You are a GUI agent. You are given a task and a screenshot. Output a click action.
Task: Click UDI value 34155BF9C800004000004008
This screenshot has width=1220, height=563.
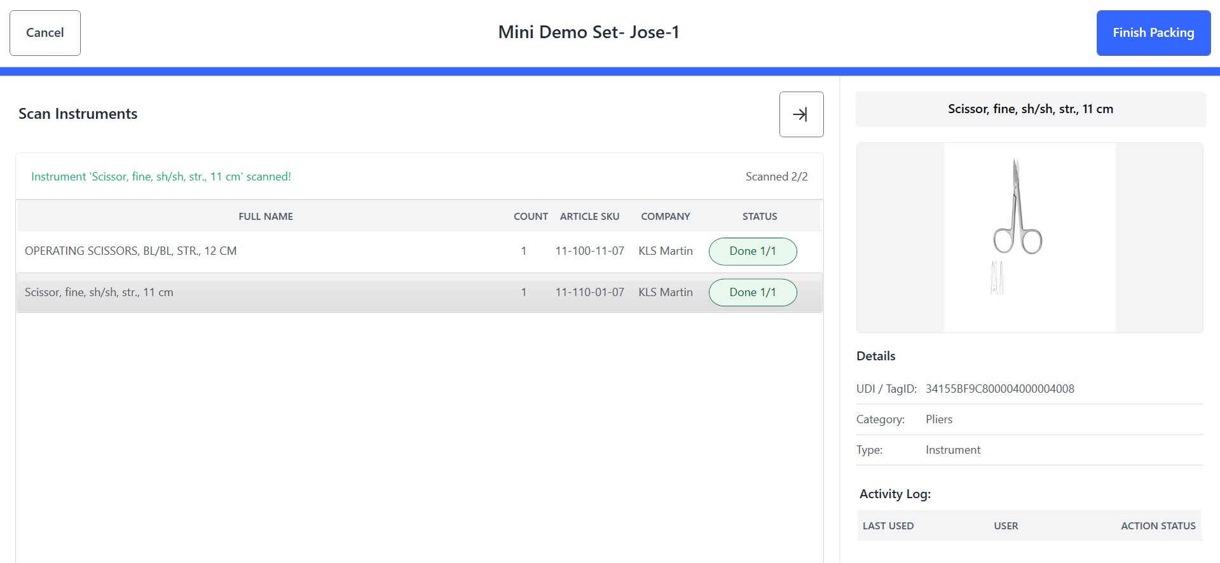[1000, 389]
